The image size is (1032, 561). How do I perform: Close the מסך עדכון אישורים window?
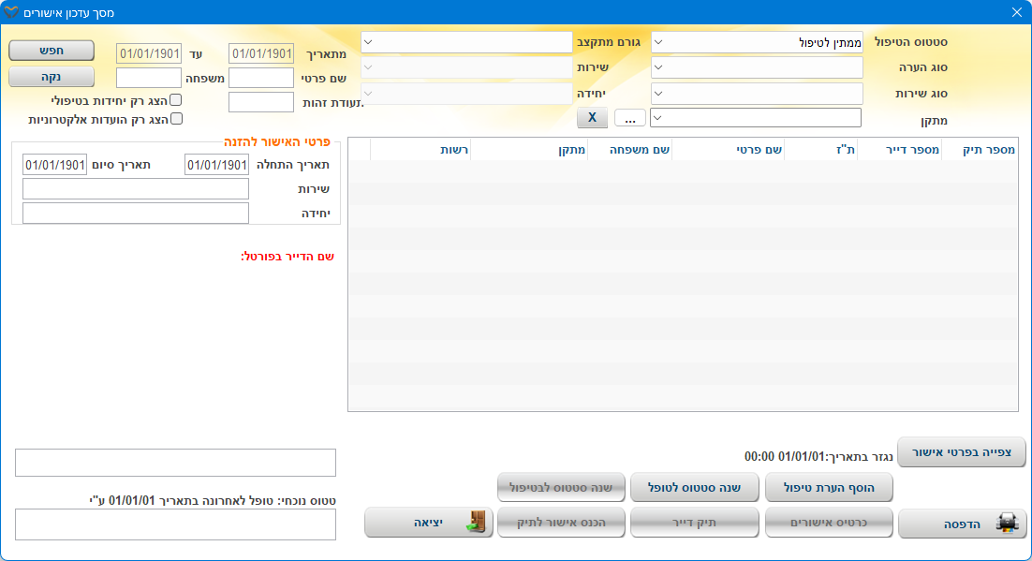1017,13
